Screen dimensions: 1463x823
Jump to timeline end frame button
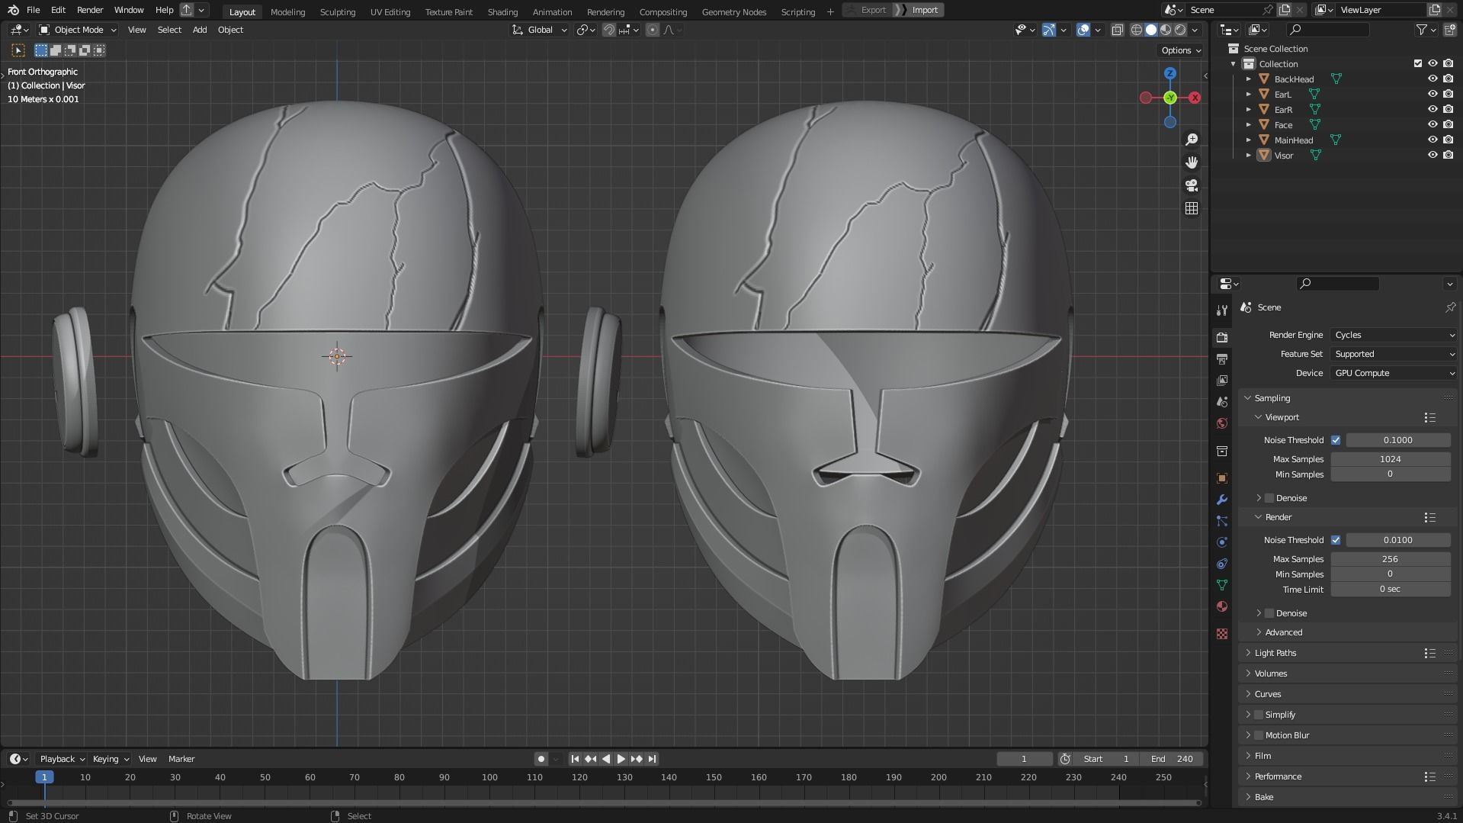652,759
